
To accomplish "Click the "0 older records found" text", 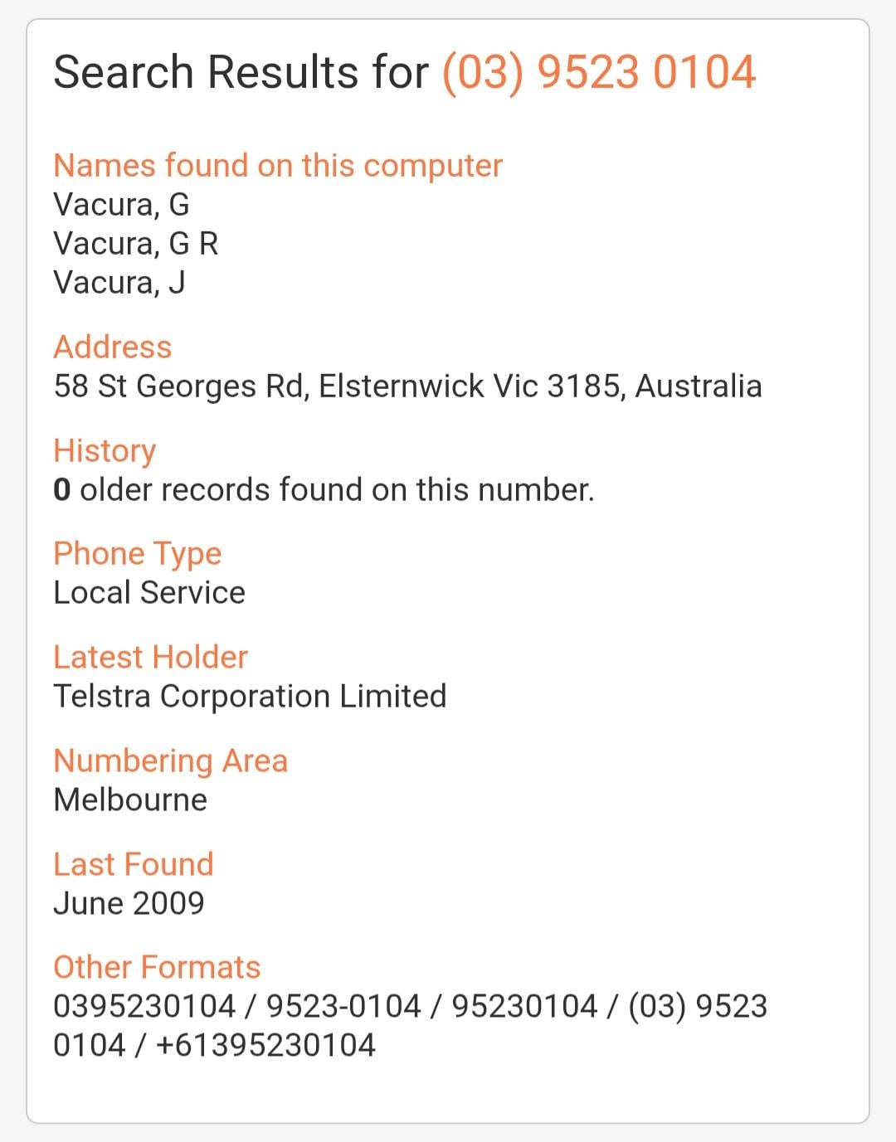I will [324, 490].
